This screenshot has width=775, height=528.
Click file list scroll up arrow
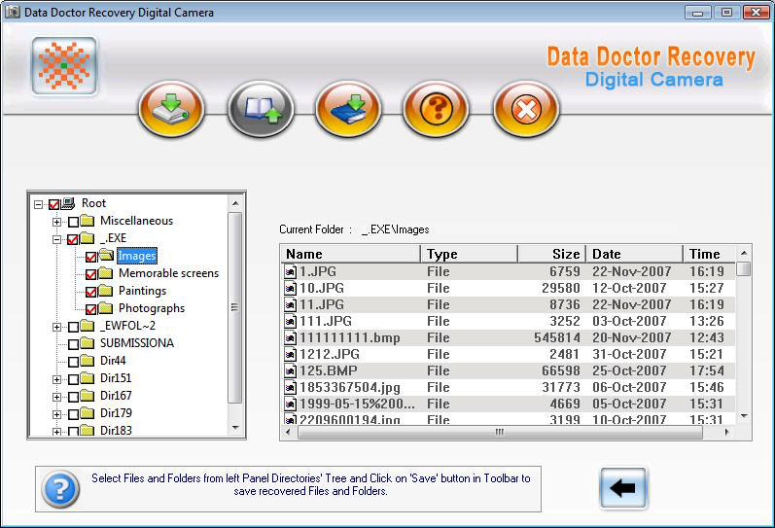(744, 253)
